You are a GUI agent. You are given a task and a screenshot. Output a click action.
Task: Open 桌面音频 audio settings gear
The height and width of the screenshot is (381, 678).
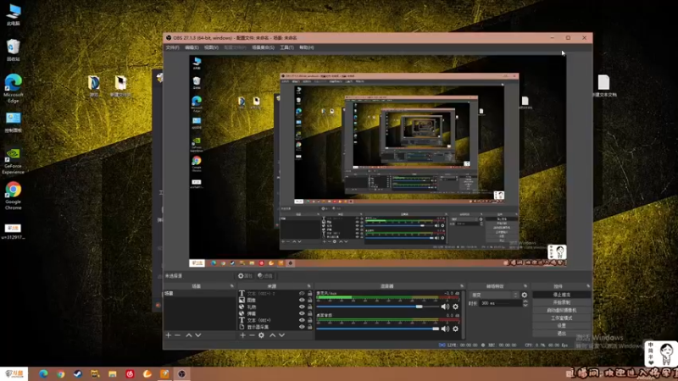[455, 329]
